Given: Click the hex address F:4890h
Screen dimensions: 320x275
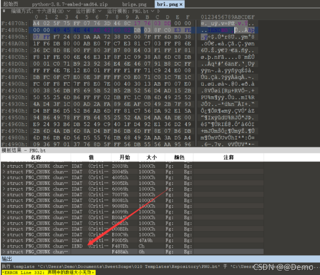Looking at the screenshot, I should point(14,37).
